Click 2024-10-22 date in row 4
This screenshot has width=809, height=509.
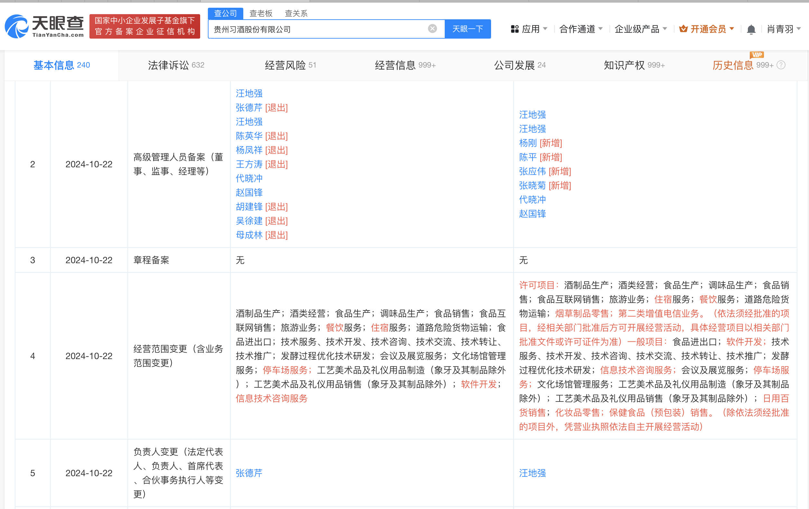coord(89,356)
